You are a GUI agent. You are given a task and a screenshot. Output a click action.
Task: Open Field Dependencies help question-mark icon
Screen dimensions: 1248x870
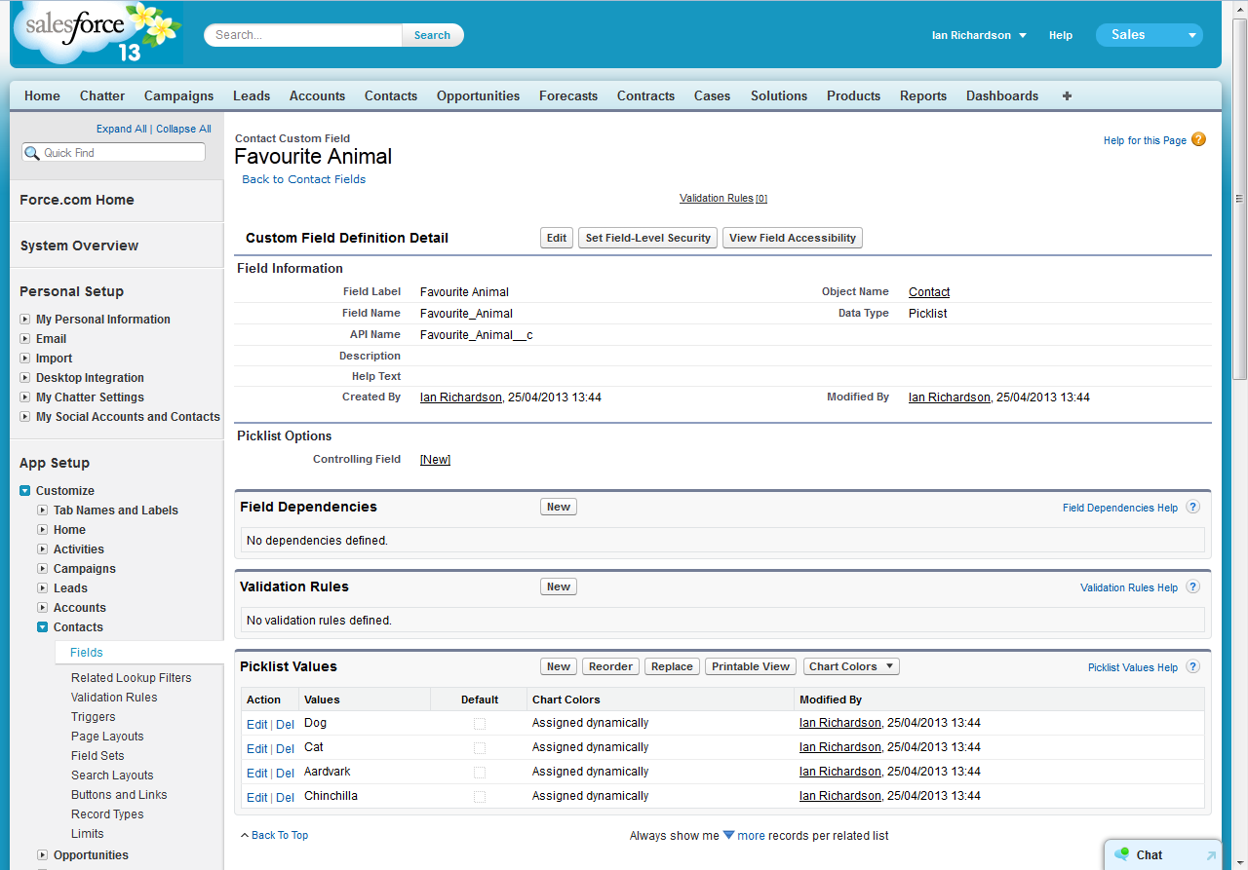pos(1192,508)
